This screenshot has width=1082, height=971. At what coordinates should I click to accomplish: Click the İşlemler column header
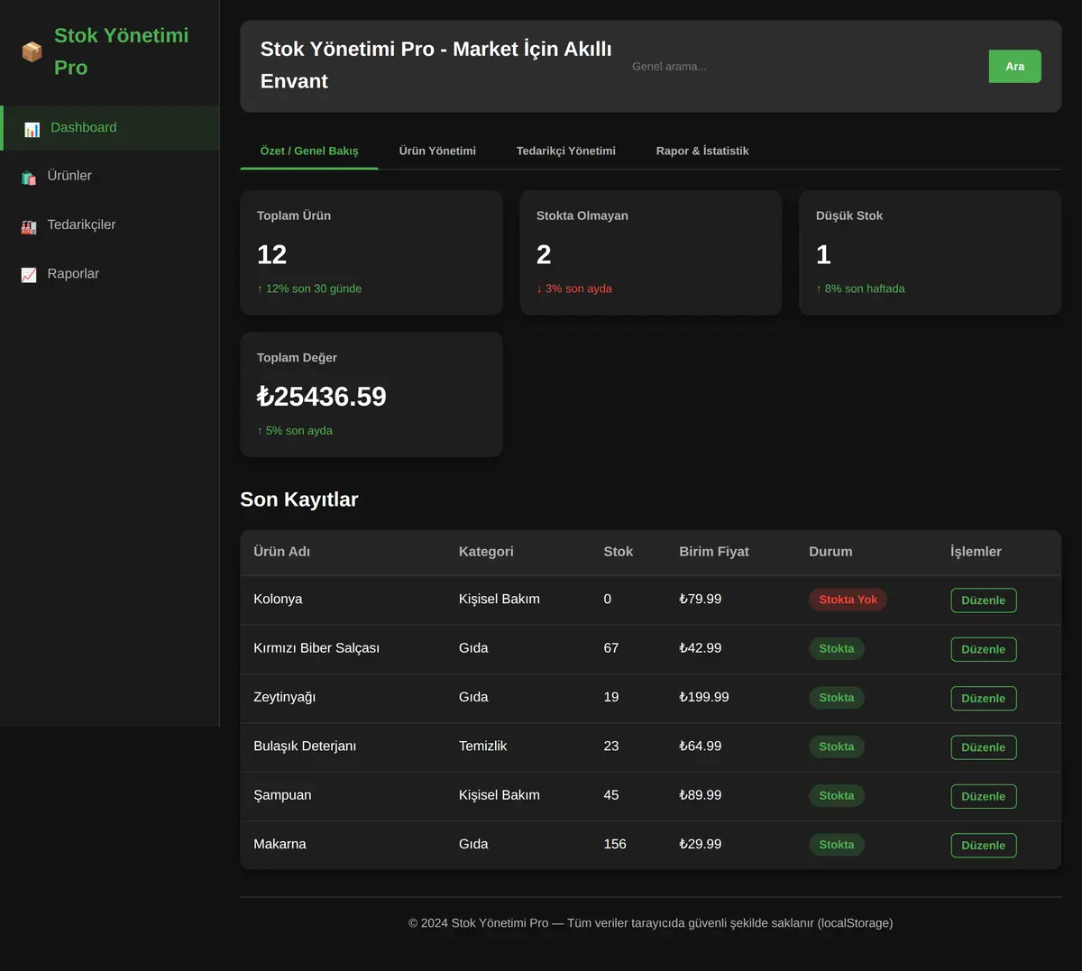click(x=976, y=552)
